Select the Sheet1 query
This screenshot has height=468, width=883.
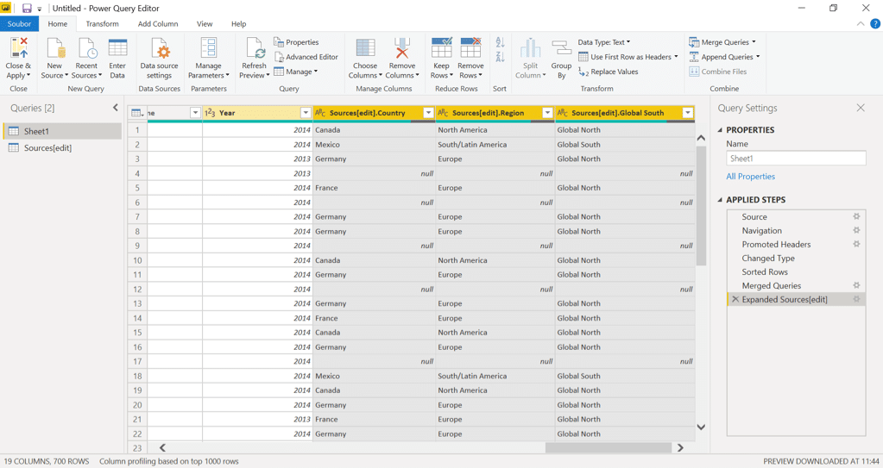[x=62, y=131]
